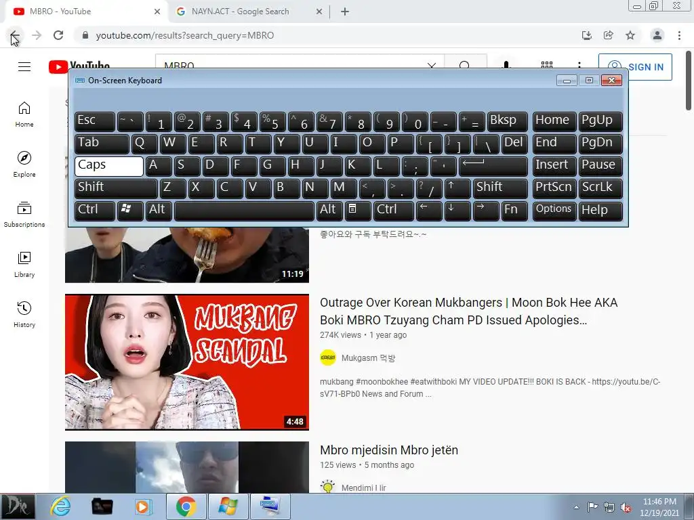Open the YouTube apps grid icon
This screenshot has width=694, height=520.
point(547,64)
